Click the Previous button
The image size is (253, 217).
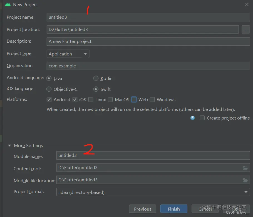(x=142, y=209)
